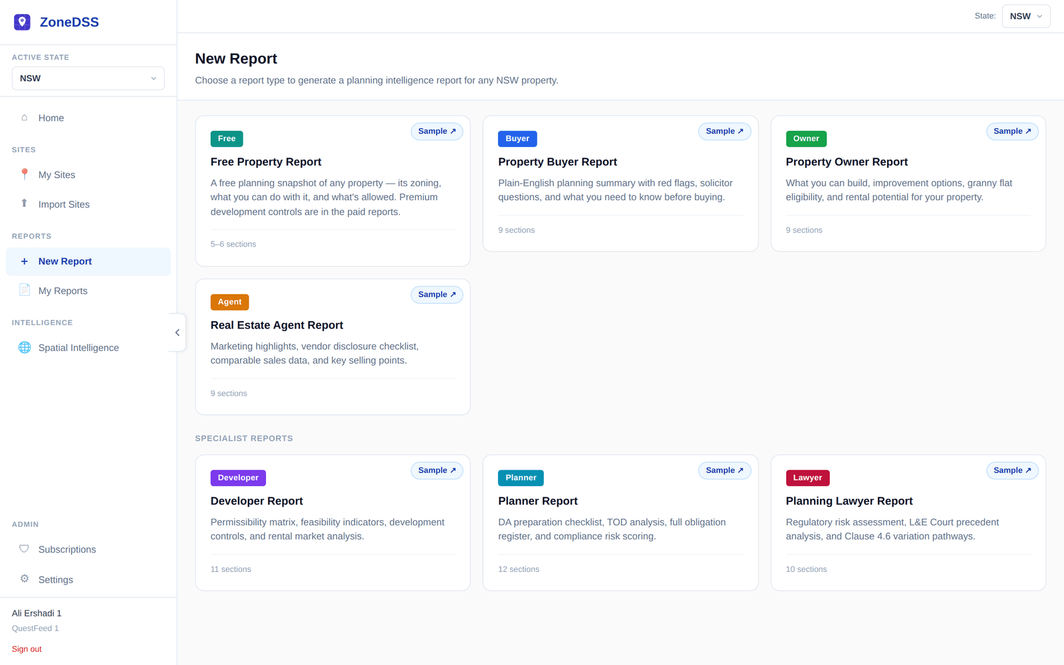The height and width of the screenshot is (665, 1064).
Task: Open the Active State NSW dropdown in sidebar
Action: click(88, 78)
